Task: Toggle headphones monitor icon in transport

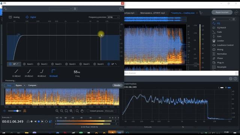Action: [x=28, y=121]
